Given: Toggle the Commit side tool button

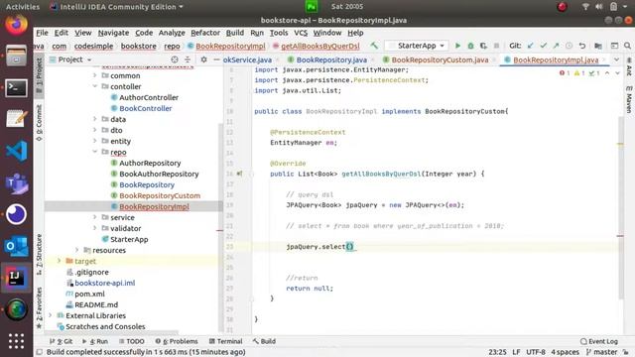Looking at the screenshot, I should [39, 123].
